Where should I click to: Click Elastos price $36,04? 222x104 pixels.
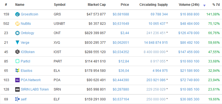(x=124, y=71)
